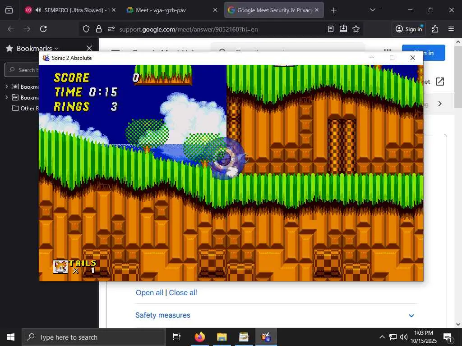Close the SEMPERO tab
The image size is (462, 346).
coord(113,10)
